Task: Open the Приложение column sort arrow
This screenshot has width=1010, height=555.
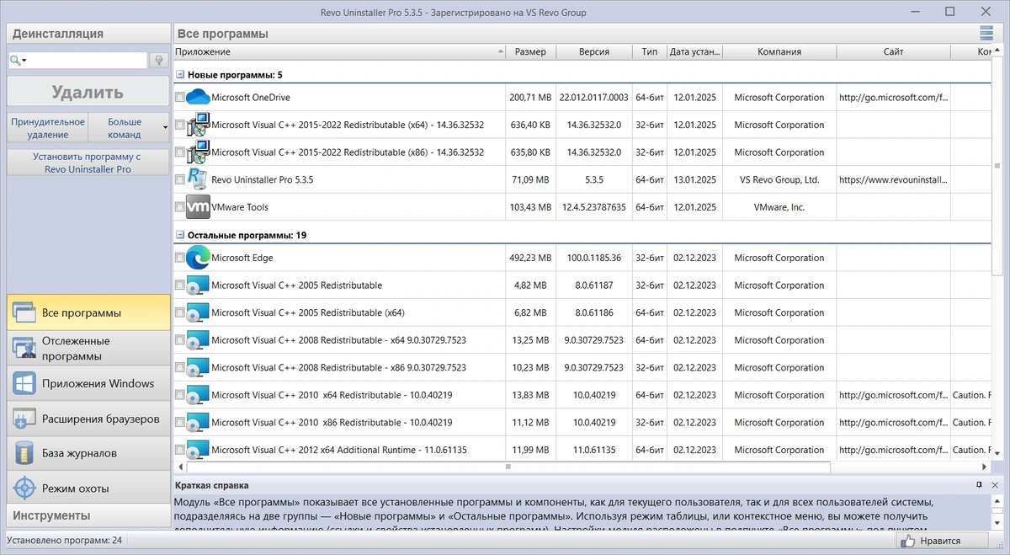Action: pyautogui.click(x=500, y=51)
